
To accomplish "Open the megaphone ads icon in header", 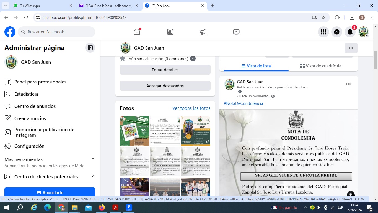I will click(203, 32).
